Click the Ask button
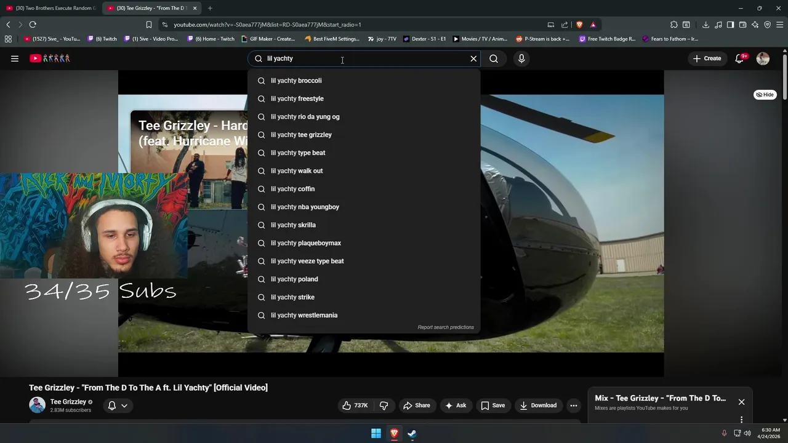 [456, 405]
